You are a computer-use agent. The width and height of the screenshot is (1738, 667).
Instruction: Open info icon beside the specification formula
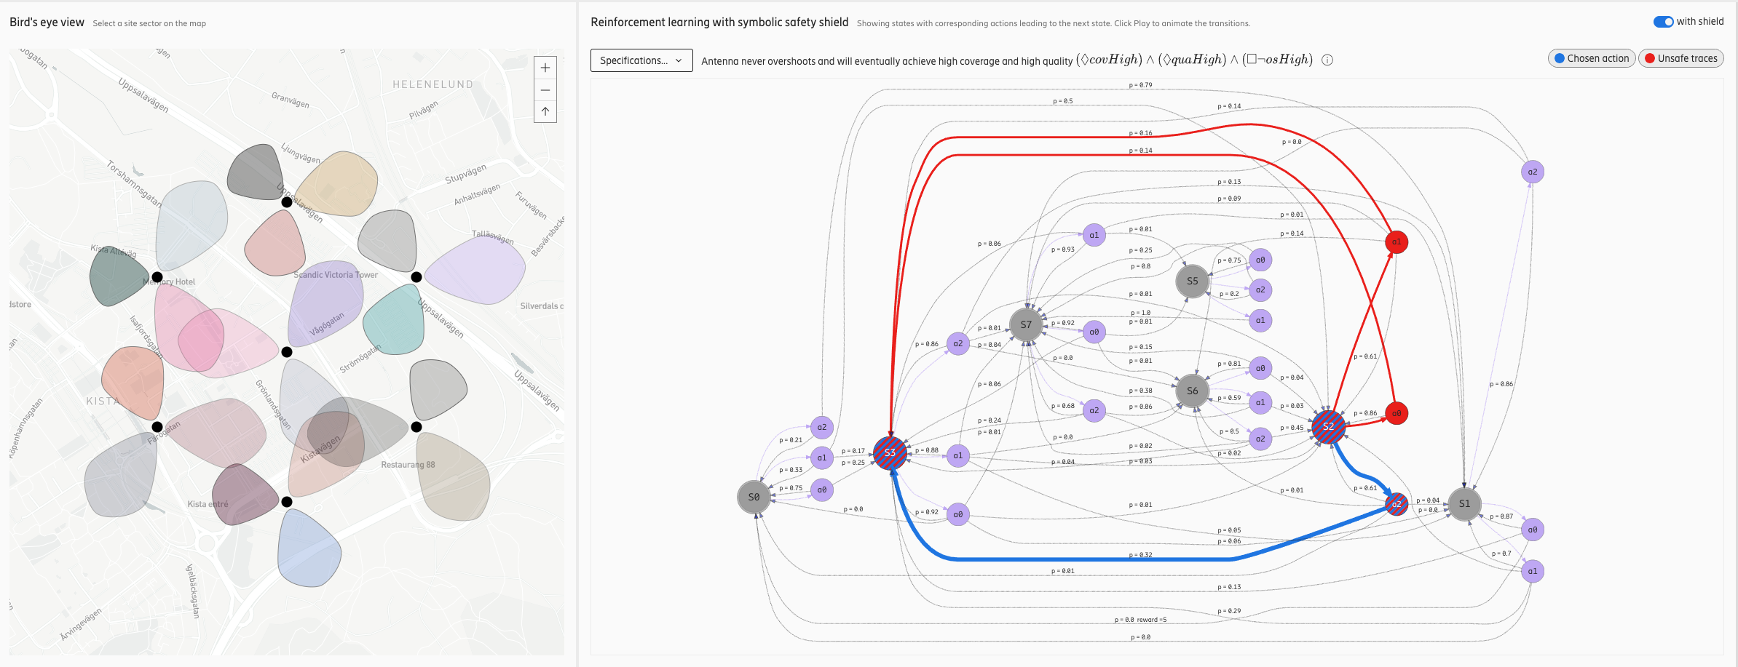point(1327,60)
